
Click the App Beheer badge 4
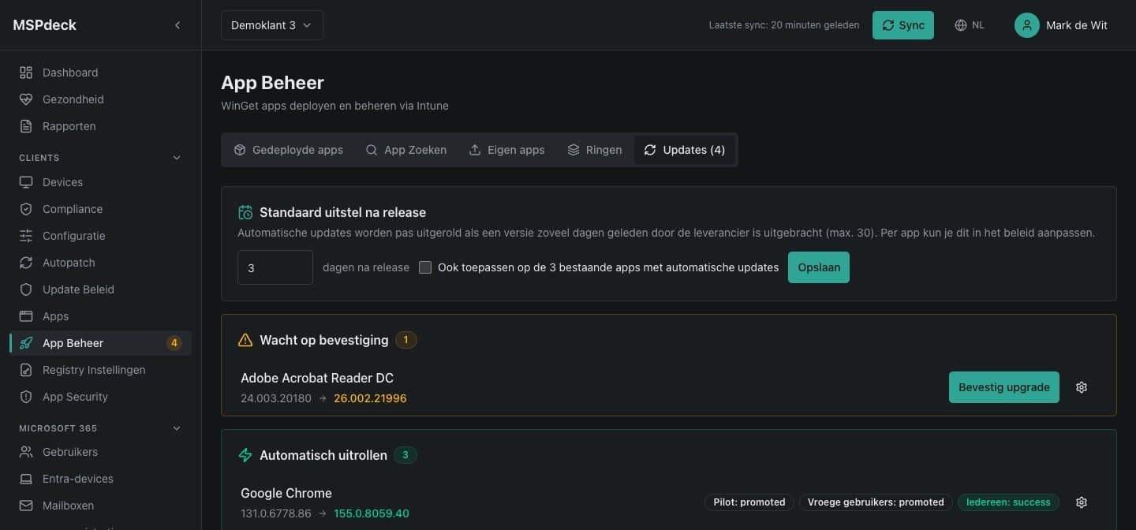click(x=174, y=343)
